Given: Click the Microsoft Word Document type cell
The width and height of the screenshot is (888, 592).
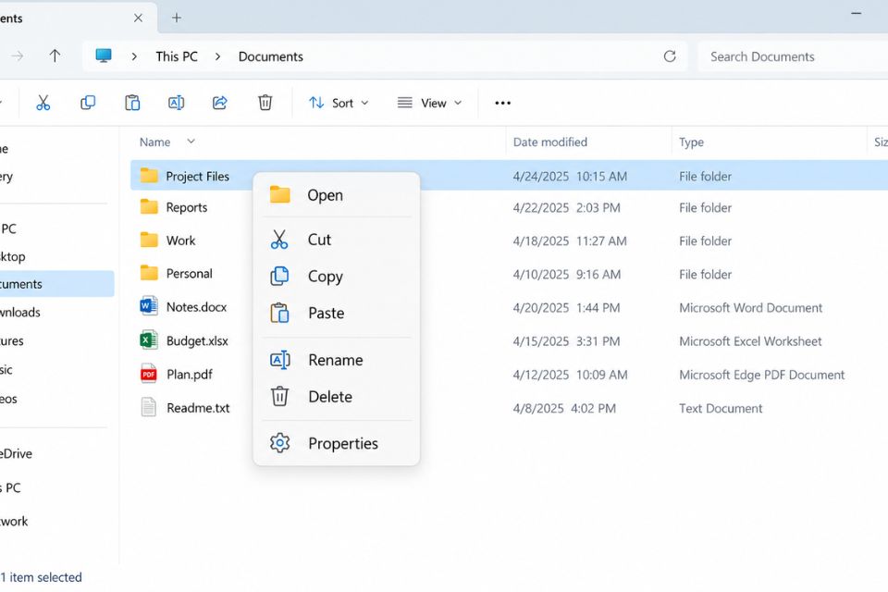Looking at the screenshot, I should pos(750,308).
